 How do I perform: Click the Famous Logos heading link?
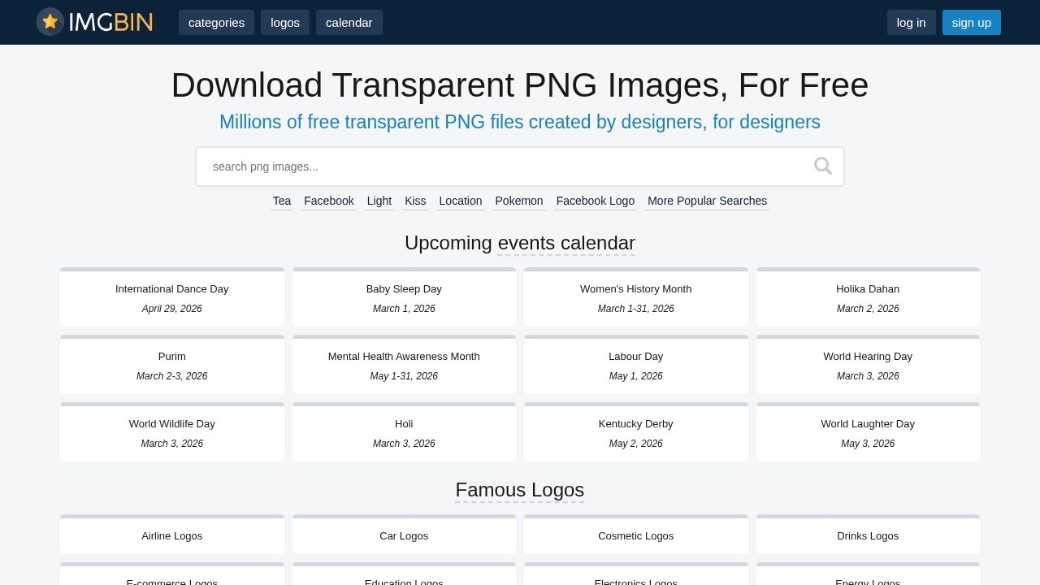[x=519, y=490]
